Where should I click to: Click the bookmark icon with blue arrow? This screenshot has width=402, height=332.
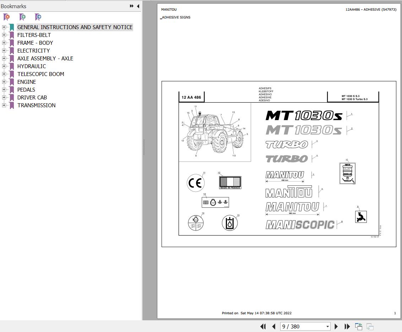38,17
